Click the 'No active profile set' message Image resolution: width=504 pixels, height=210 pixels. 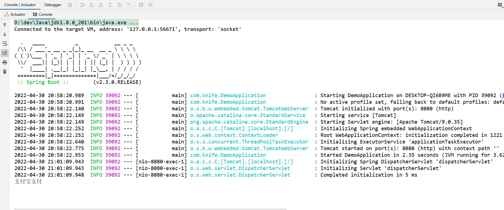point(412,102)
